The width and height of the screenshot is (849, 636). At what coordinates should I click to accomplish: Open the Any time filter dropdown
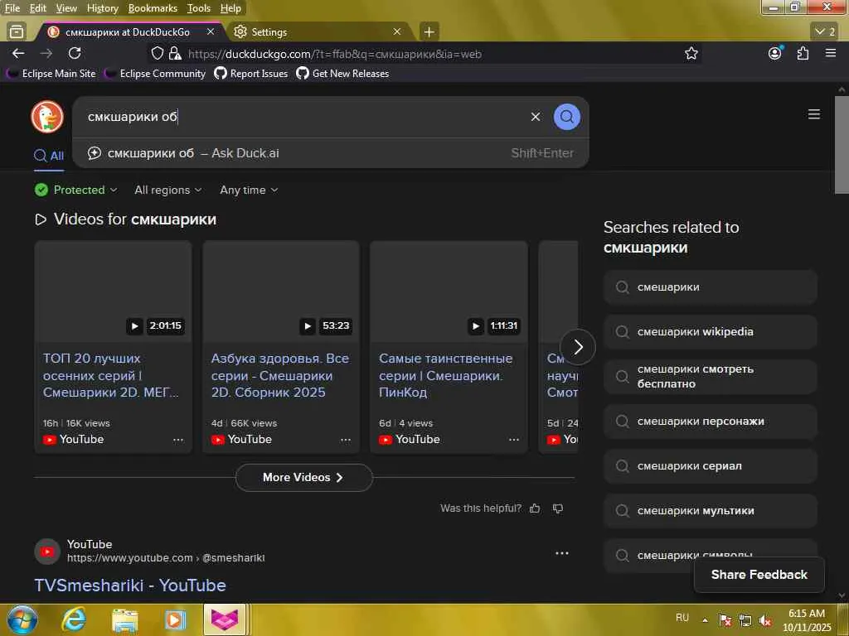(x=249, y=190)
